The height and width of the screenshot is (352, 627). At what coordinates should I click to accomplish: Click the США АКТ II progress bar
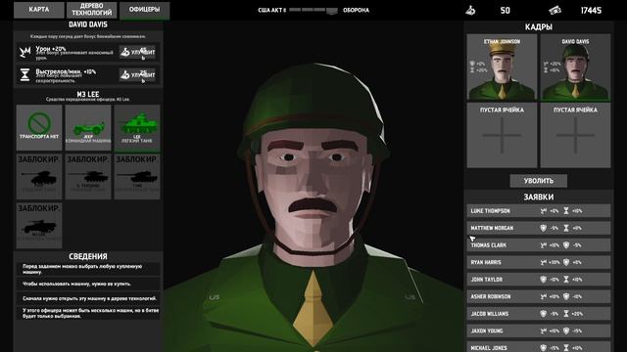(313, 11)
